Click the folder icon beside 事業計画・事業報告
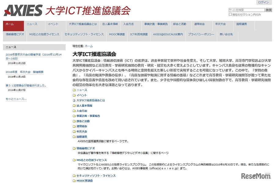275x183 pixels. coord(74,116)
